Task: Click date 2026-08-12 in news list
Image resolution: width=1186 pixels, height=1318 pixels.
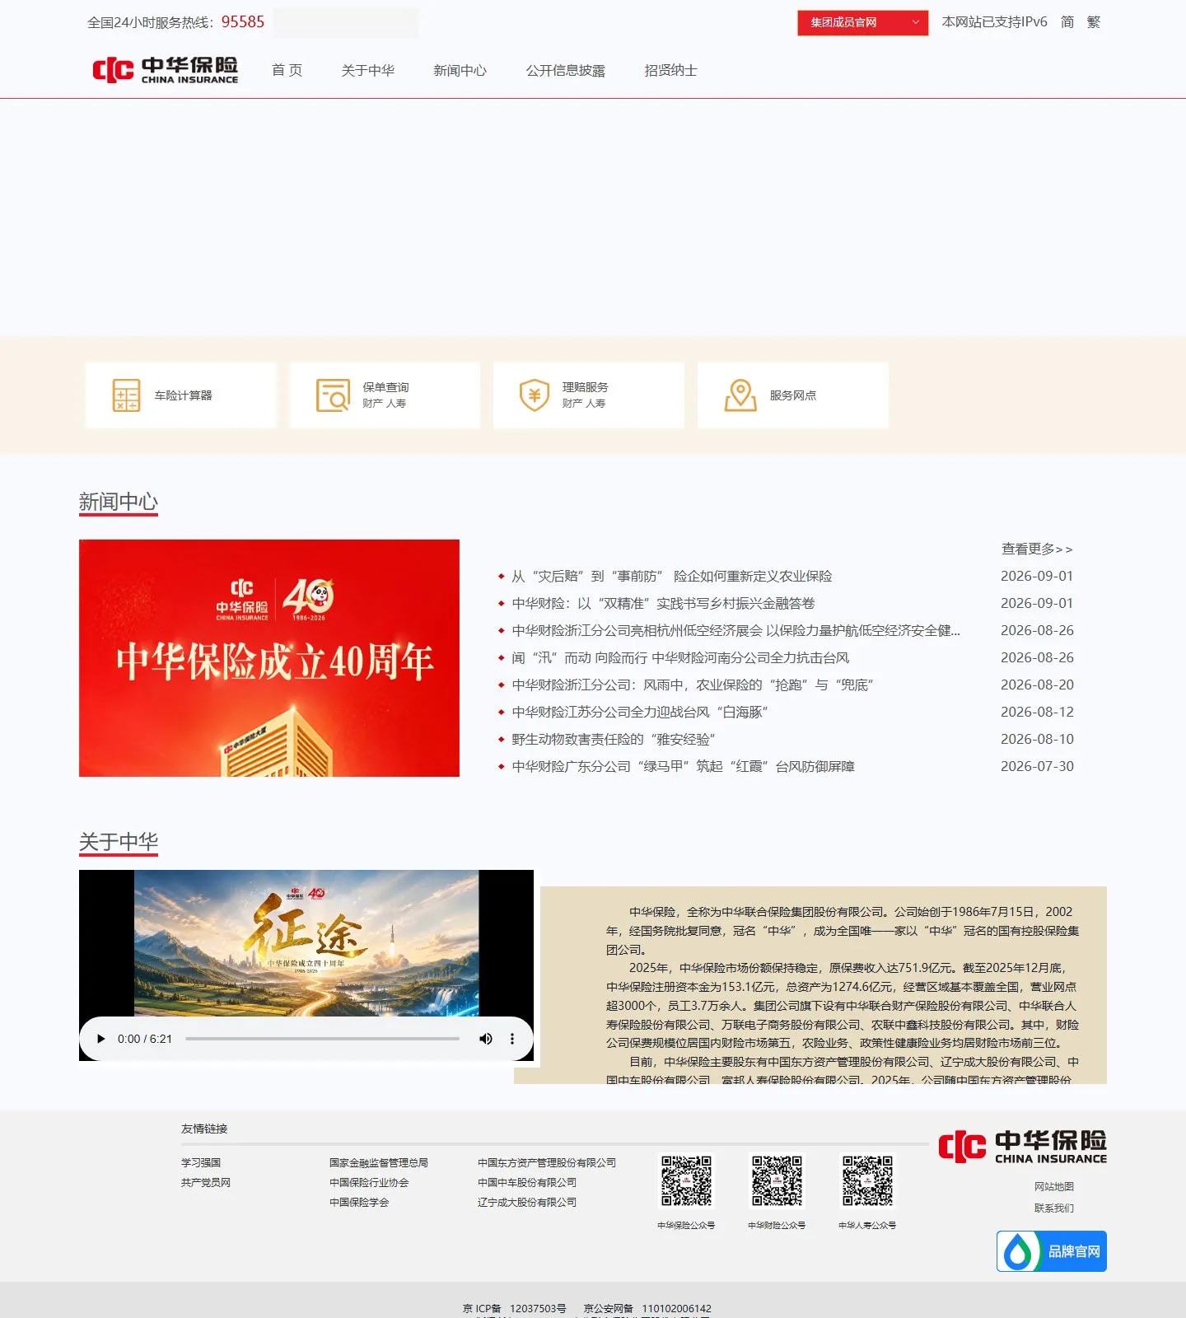Action: pos(1037,712)
